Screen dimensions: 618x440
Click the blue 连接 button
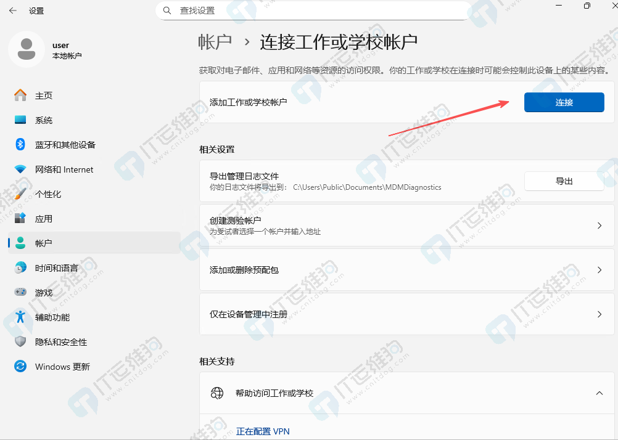pyautogui.click(x=564, y=102)
